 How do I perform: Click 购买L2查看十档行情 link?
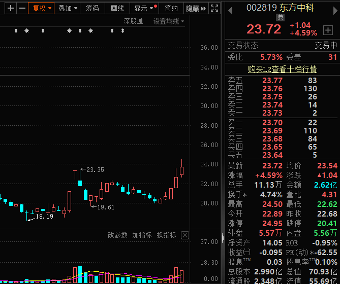[282, 69]
